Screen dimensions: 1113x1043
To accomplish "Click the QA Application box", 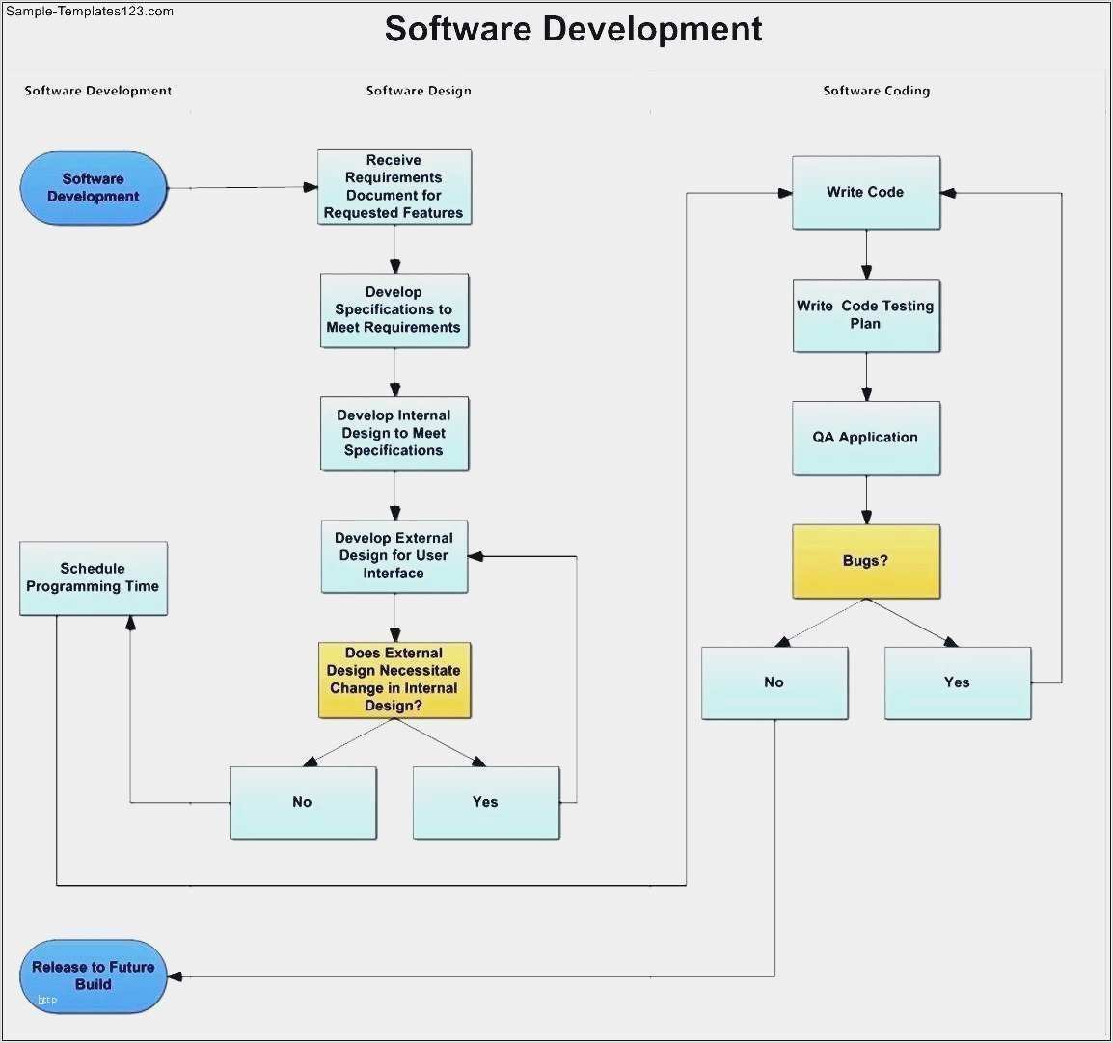I will click(865, 438).
